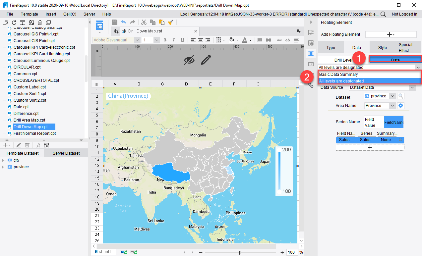Viewport: 422px width, 256px height.
Task: Click the Save icon in the toolbar
Action: click(114, 22)
